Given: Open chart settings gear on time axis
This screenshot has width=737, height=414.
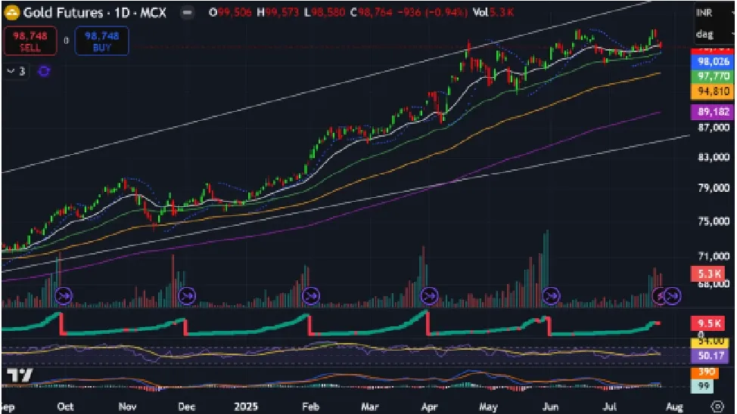Looking at the screenshot, I should [x=717, y=406].
